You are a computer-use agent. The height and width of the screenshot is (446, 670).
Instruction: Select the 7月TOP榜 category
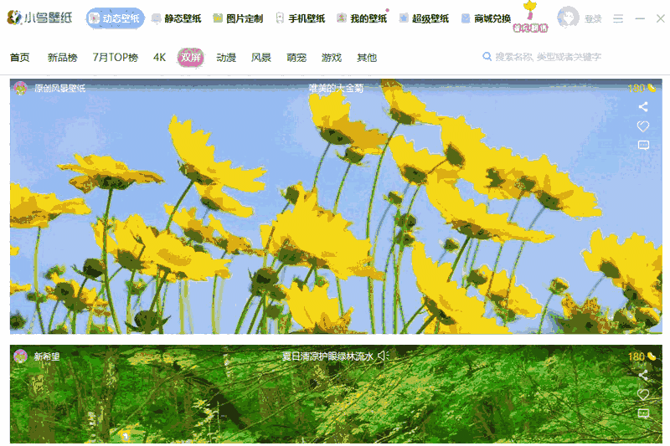tap(116, 57)
